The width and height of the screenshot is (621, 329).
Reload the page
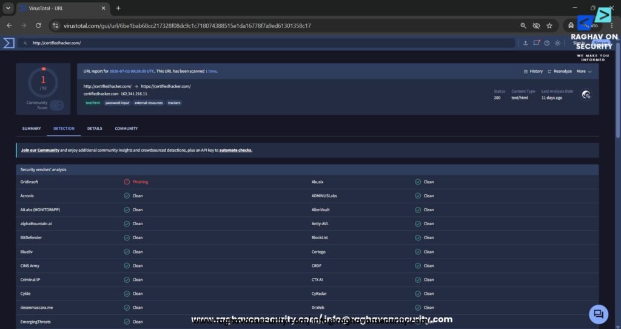point(38,25)
